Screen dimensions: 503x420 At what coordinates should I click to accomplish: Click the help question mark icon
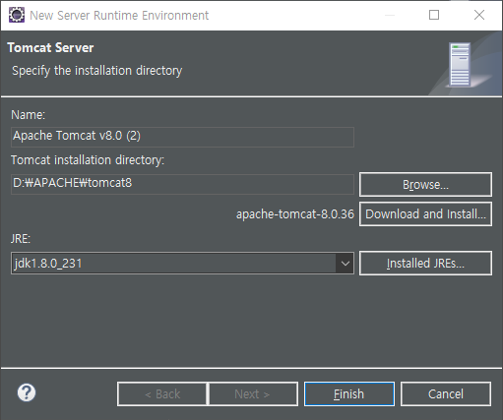pos(27,392)
